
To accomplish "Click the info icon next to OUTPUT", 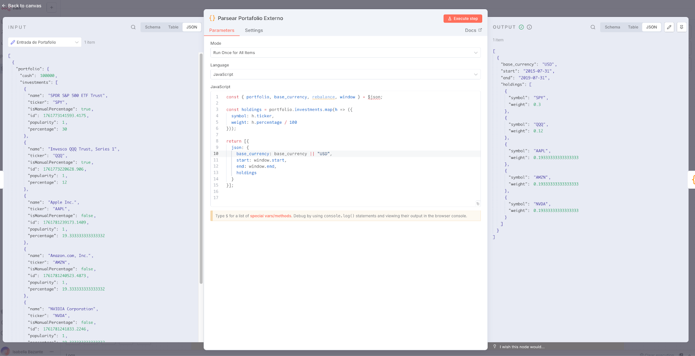I will click(x=530, y=27).
